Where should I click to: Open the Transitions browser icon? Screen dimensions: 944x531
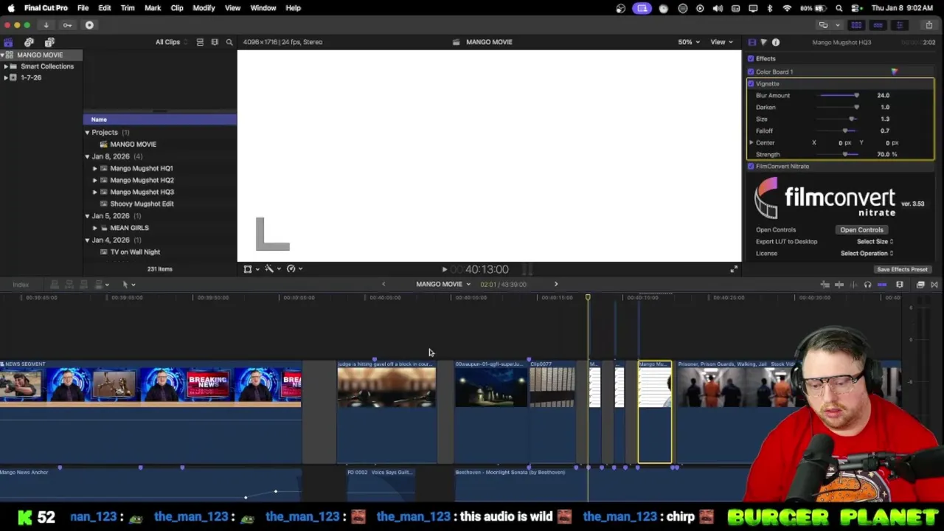[934, 285]
